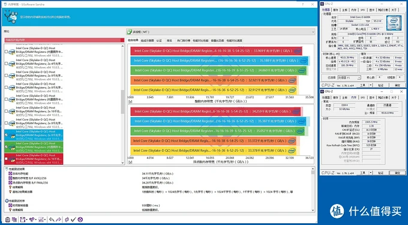Click the clipboard copy icon in bottom toolbar
This screenshot has width=408, height=225.
coord(8,220)
